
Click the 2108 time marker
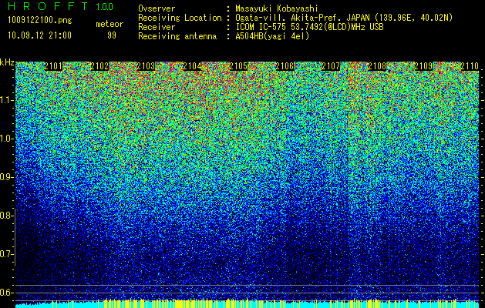pos(377,66)
